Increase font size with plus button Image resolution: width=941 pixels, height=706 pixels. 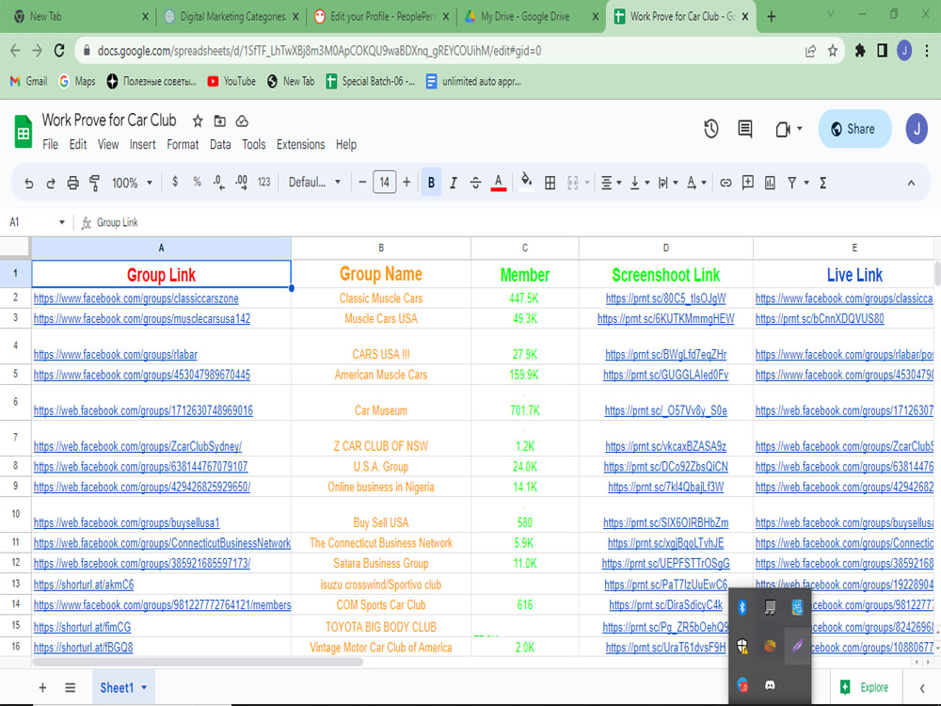[x=407, y=182]
